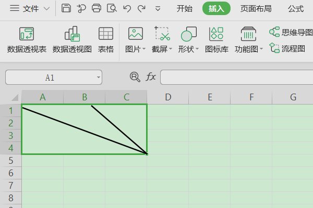313x208 pixels.
Task: Select column D header
Action: click(x=168, y=97)
